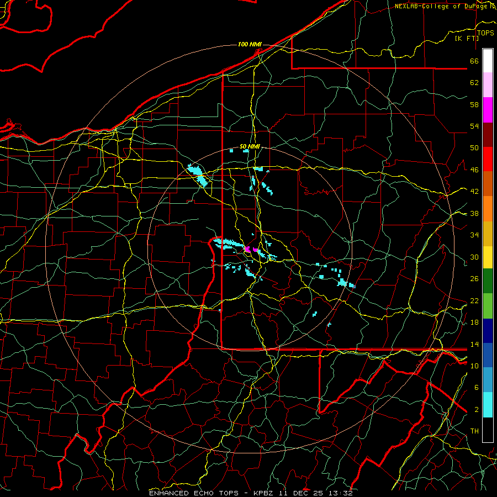497x497 pixels.
Task: Pick the dark orange legend swatch
Action: tap(488, 184)
